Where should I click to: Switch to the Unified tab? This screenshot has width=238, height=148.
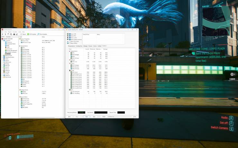tap(99, 46)
